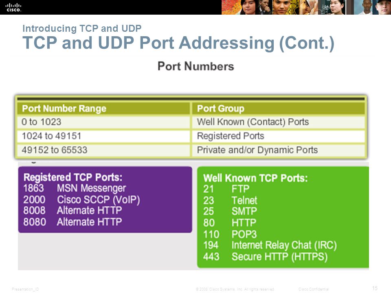Click the header photo banner of people
Image resolution: width=391 pixels, height=293 pixels.
click(306, 7)
